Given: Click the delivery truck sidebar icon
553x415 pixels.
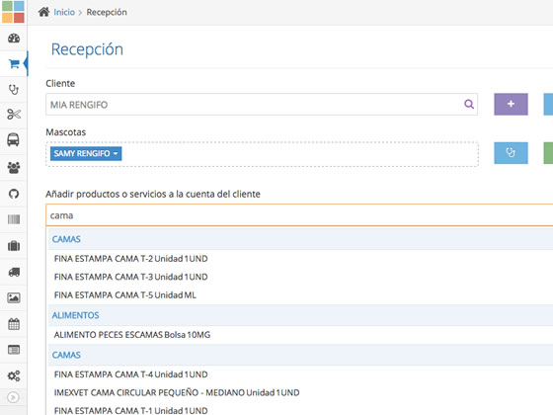Looking at the screenshot, I should point(14,272).
